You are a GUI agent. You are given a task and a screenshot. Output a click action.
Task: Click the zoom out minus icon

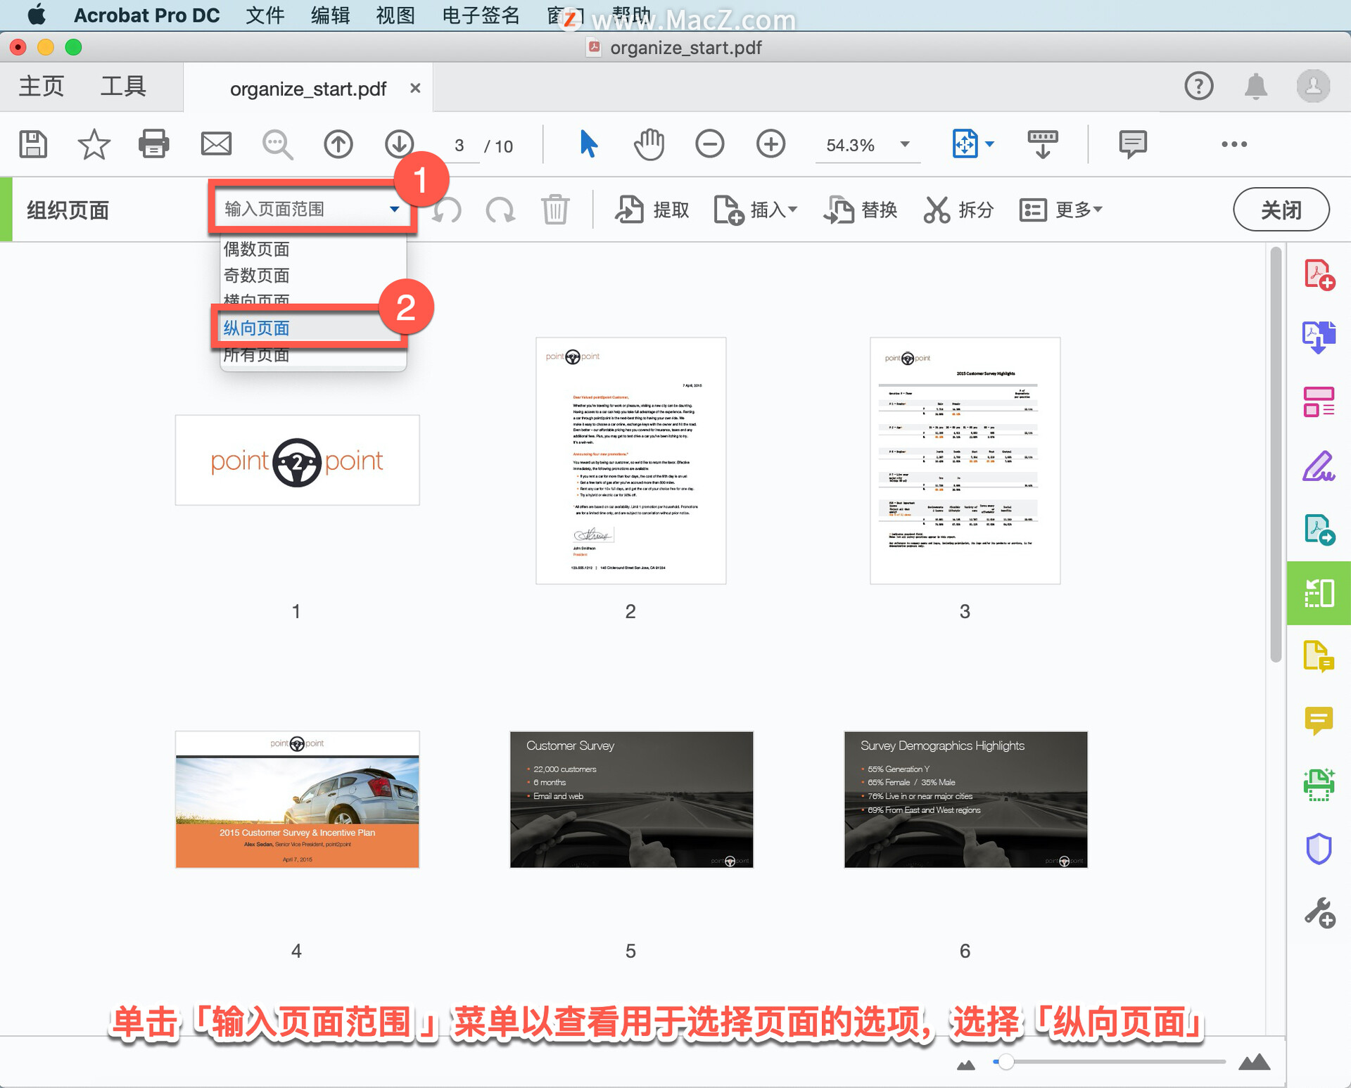pos(709,144)
